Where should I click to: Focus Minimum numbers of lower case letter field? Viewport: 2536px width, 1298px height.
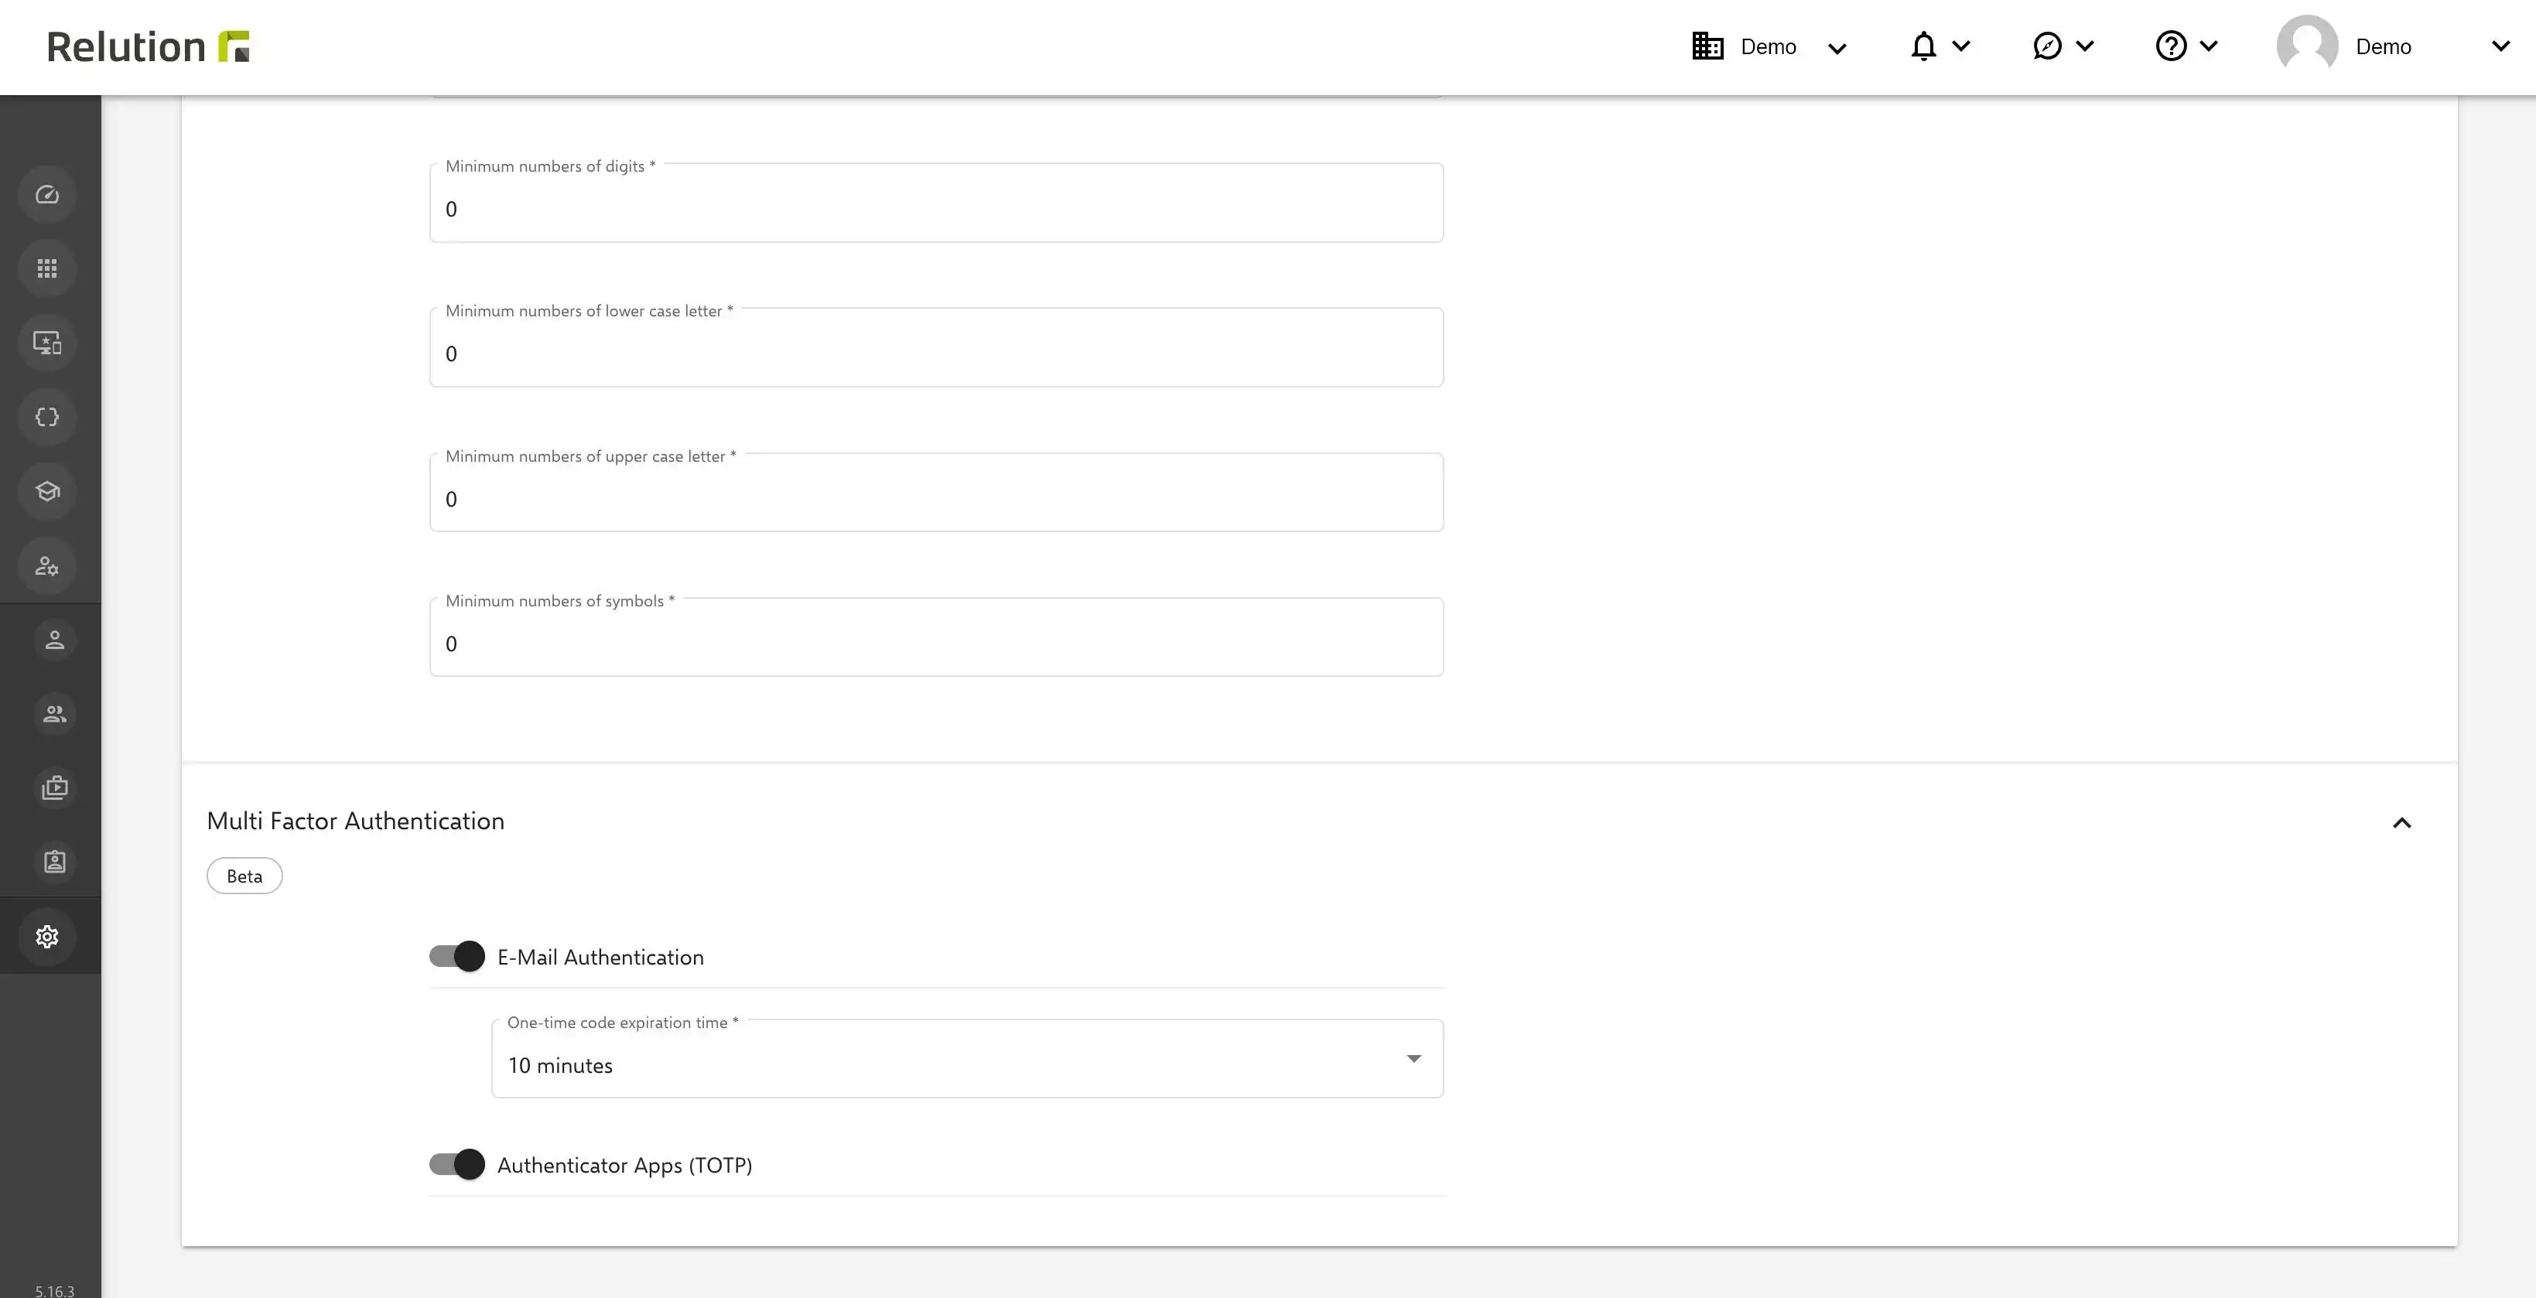tap(936, 347)
